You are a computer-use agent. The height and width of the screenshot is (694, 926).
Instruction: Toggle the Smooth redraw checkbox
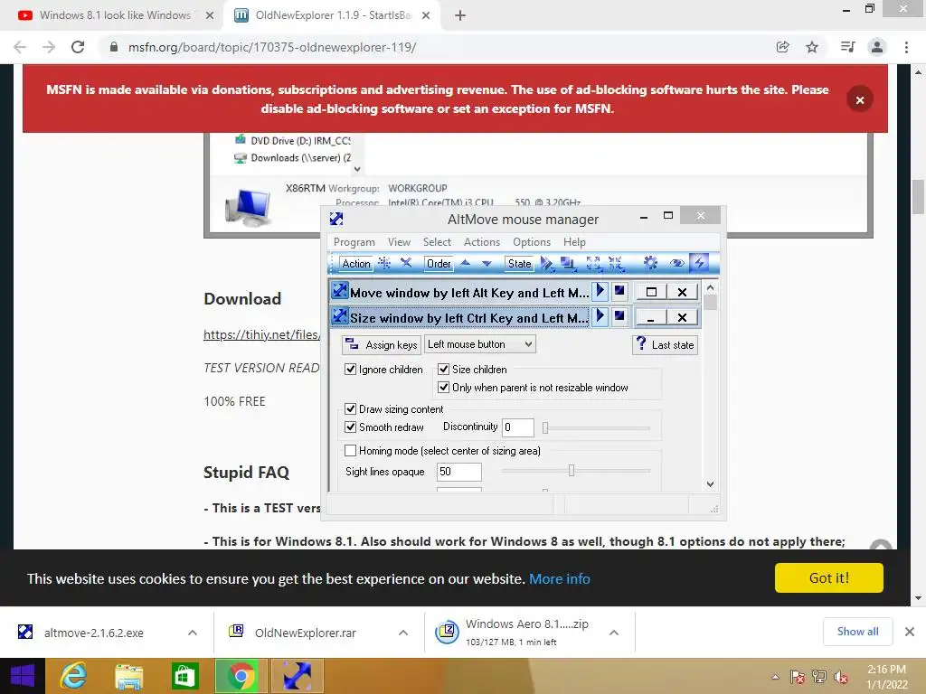tap(350, 427)
